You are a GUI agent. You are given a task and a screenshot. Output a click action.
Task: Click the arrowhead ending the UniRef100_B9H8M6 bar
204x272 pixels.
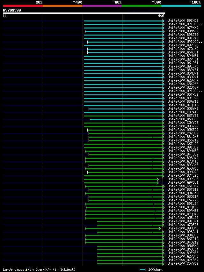coord(160,228)
